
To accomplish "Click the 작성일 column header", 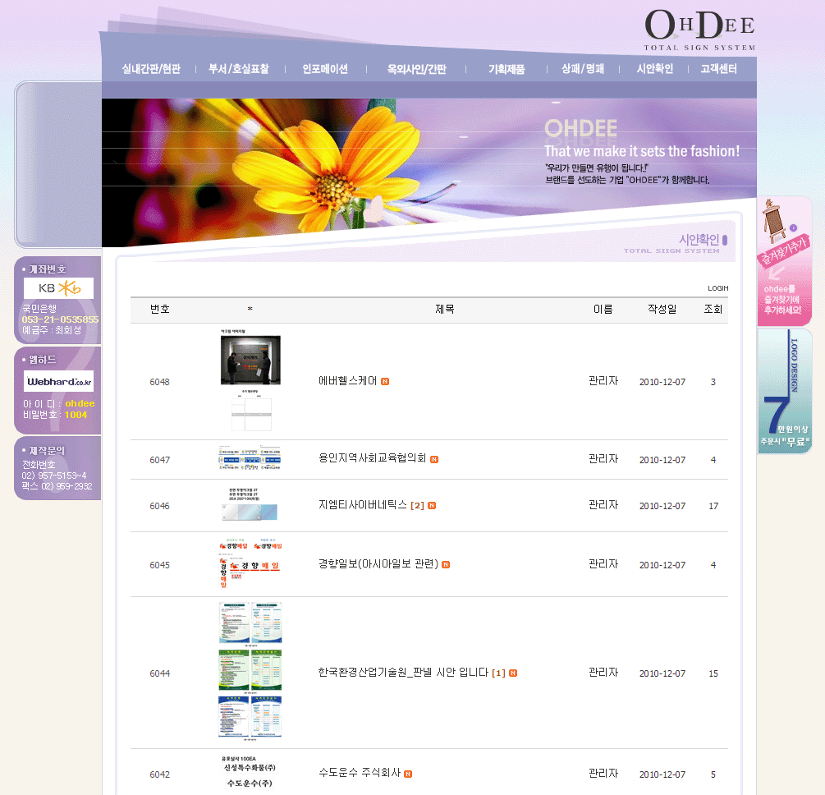I will pos(662,309).
